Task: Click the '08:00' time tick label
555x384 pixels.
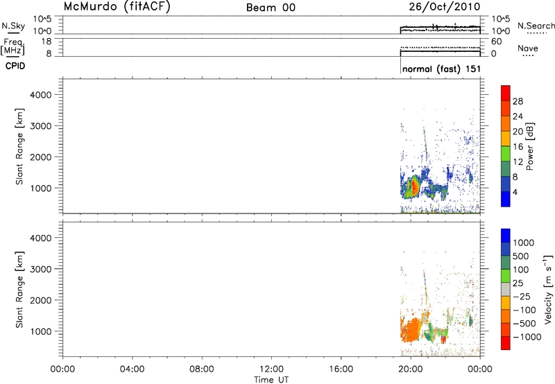Action: (201, 369)
